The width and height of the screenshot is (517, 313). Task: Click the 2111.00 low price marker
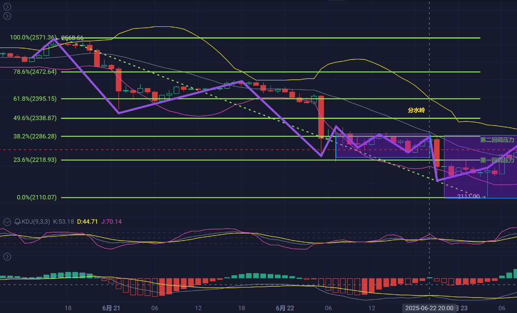tap(468, 196)
